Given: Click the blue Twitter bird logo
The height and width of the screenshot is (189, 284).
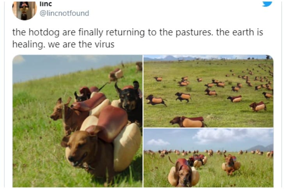Looking at the screenshot, I should 267,4.
